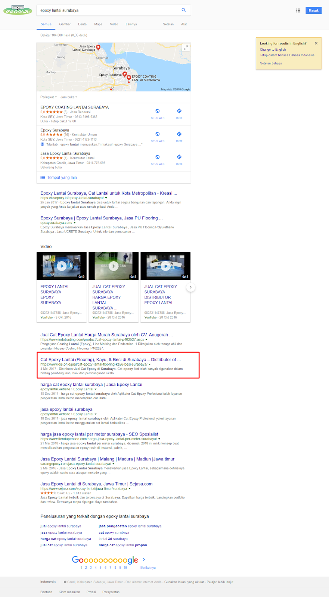The height and width of the screenshot is (597, 329).
Task: Click the Google doodle logo
Action: 18,10
